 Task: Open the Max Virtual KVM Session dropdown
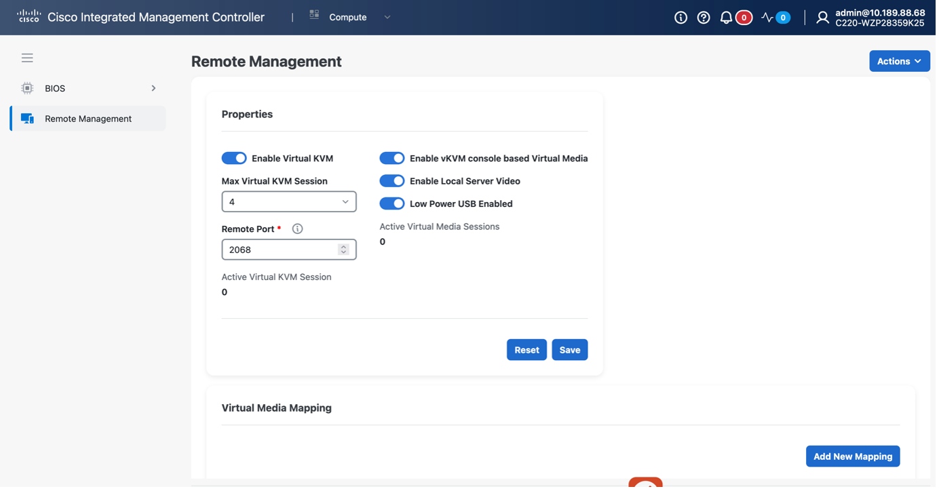pos(289,201)
